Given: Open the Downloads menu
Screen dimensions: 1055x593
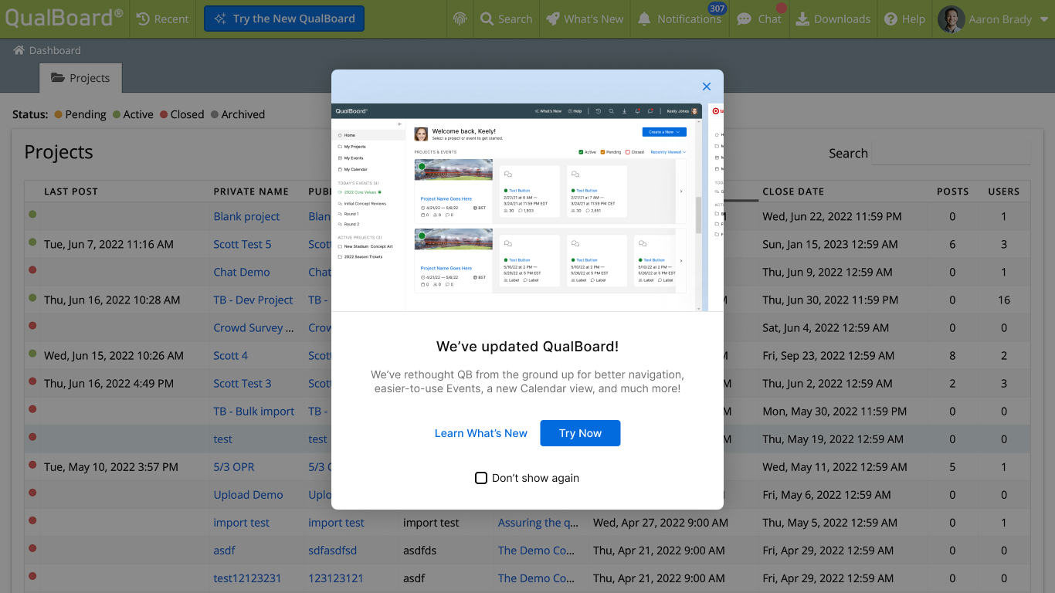Looking at the screenshot, I should [833, 19].
